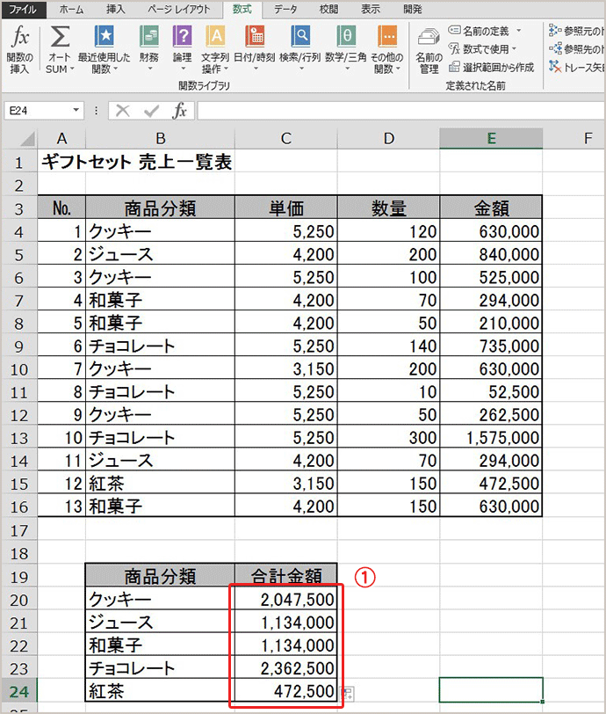The image size is (606, 714).
Task: Expand the Financial (財務) dropdown arrow
Action: pos(149,69)
